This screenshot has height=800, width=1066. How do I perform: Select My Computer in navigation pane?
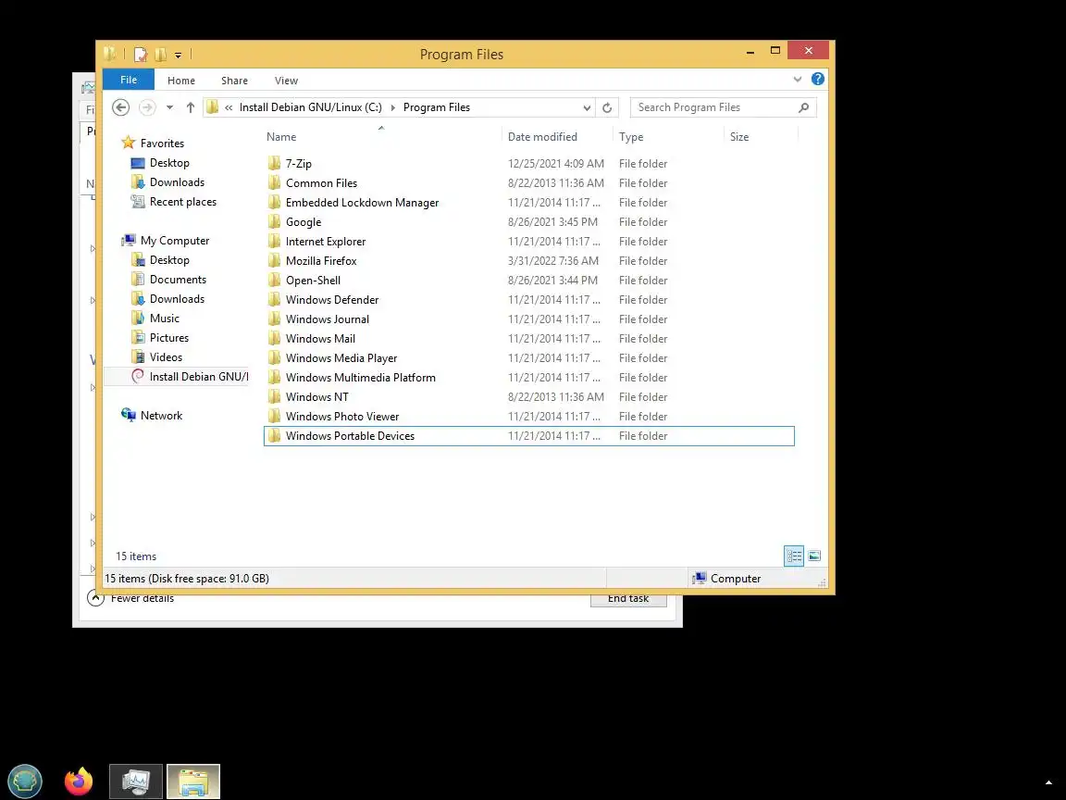(175, 241)
